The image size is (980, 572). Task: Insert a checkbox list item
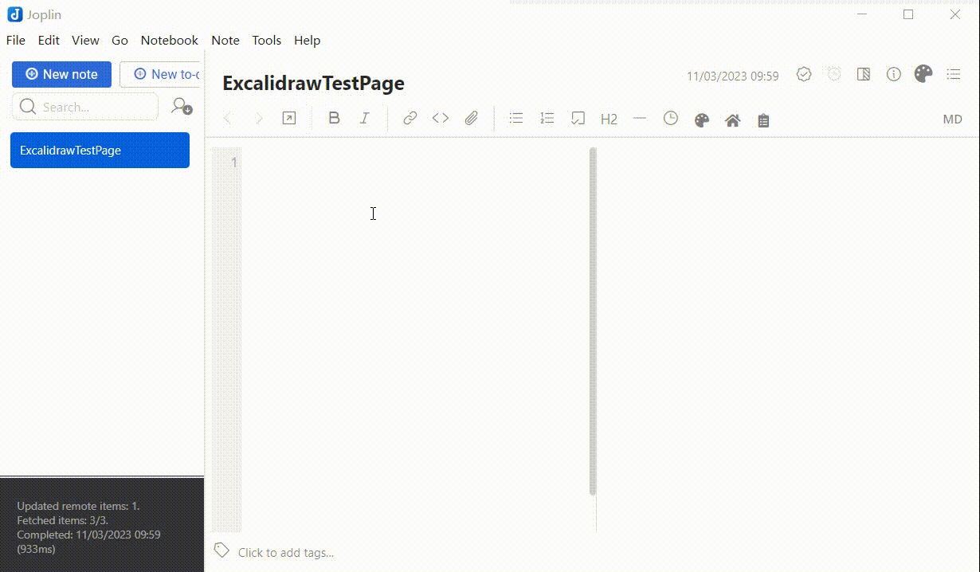[577, 117]
